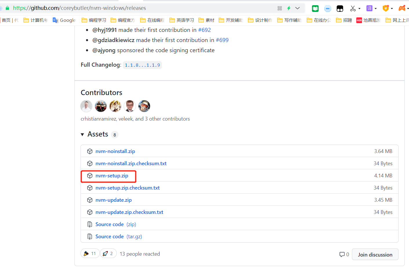The image size is (409, 269).
Task: Open the address bar dropdown chevron
Action: (x=297, y=8)
